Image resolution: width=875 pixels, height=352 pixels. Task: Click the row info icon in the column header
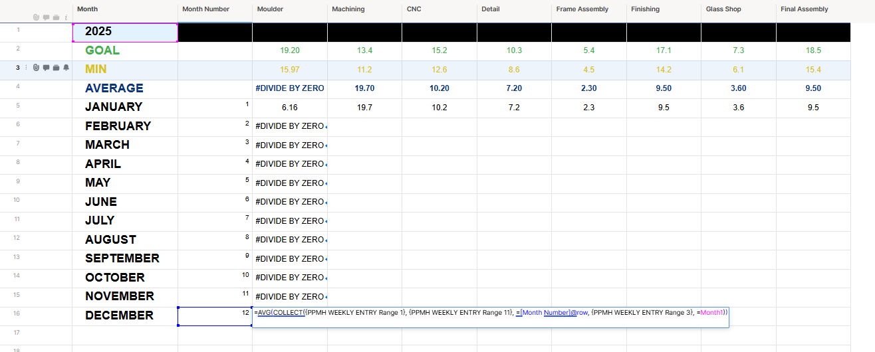tap(66, 17)
